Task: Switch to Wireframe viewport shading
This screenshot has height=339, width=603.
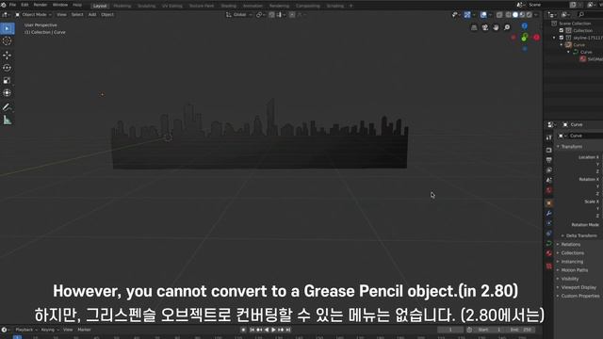Action: 509,15
